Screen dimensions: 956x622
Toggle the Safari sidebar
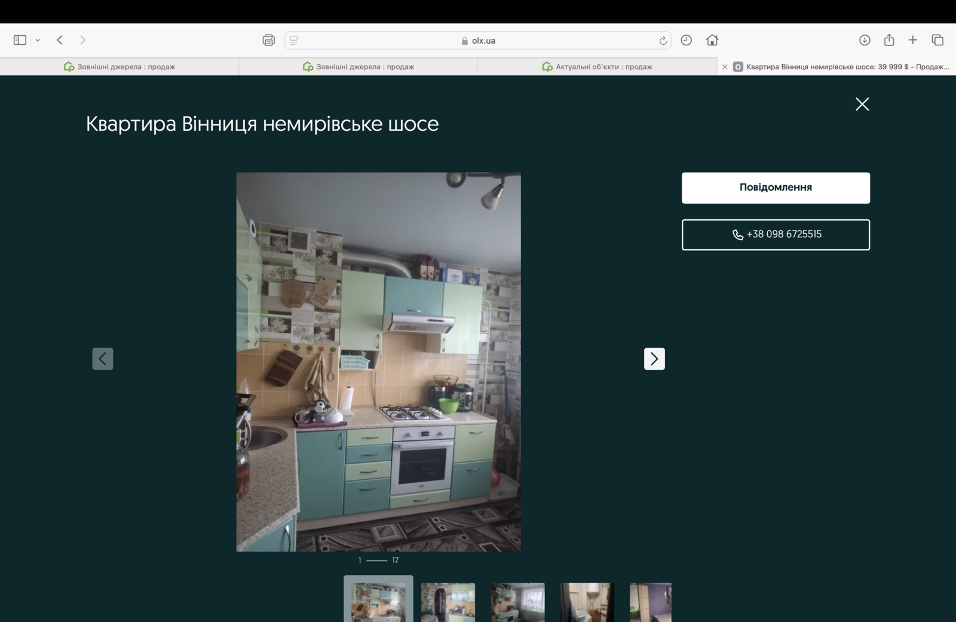pyautogui.click(x=20, y=40)
